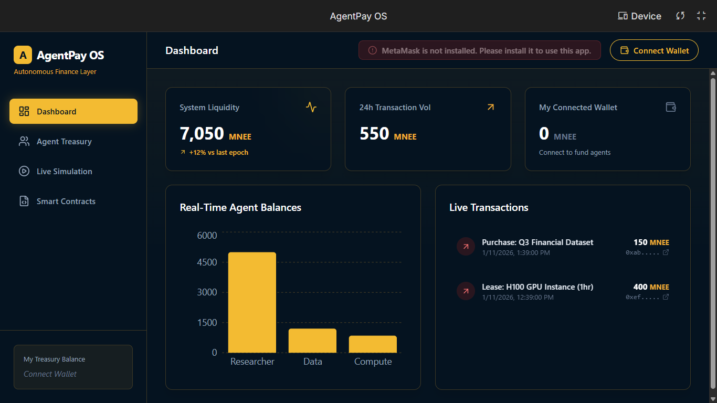This screenshot has height=403, width=717.
Task: Click Connect Wallet in My Treasury Balance box
Action: pos(50,374)
